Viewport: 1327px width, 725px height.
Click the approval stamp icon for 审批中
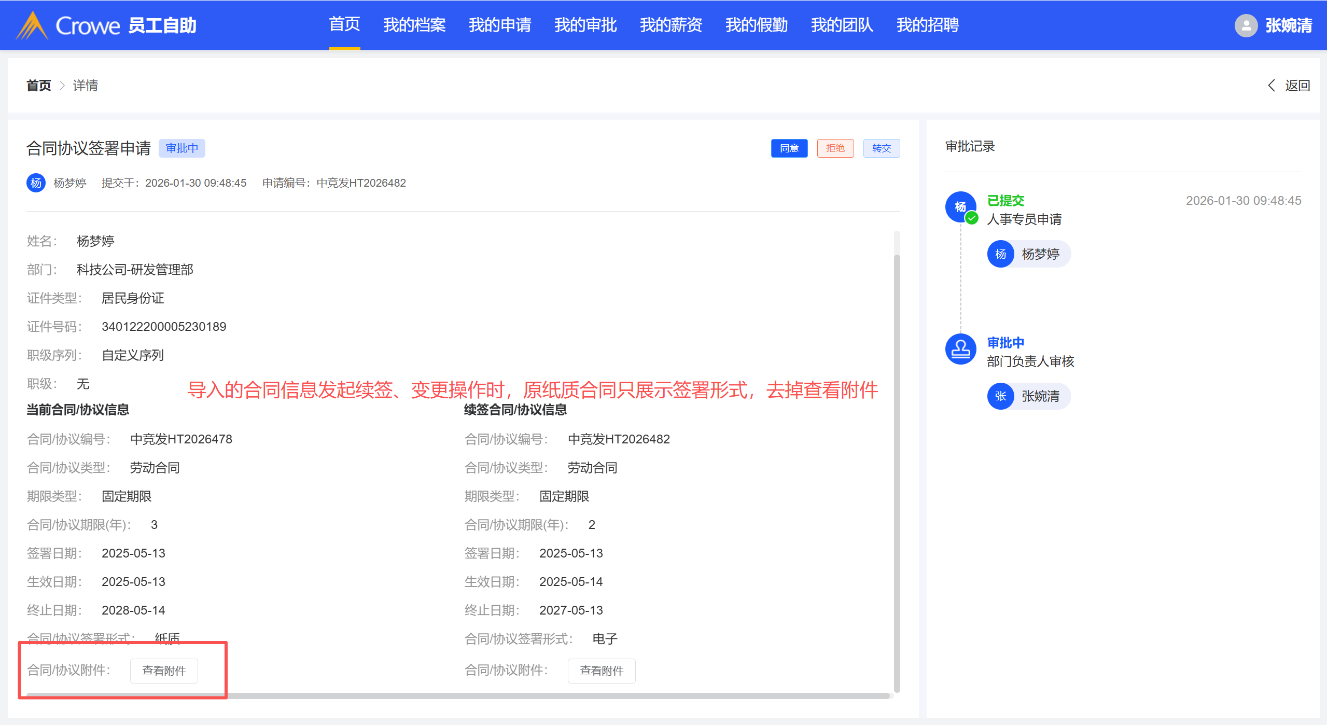960,349
